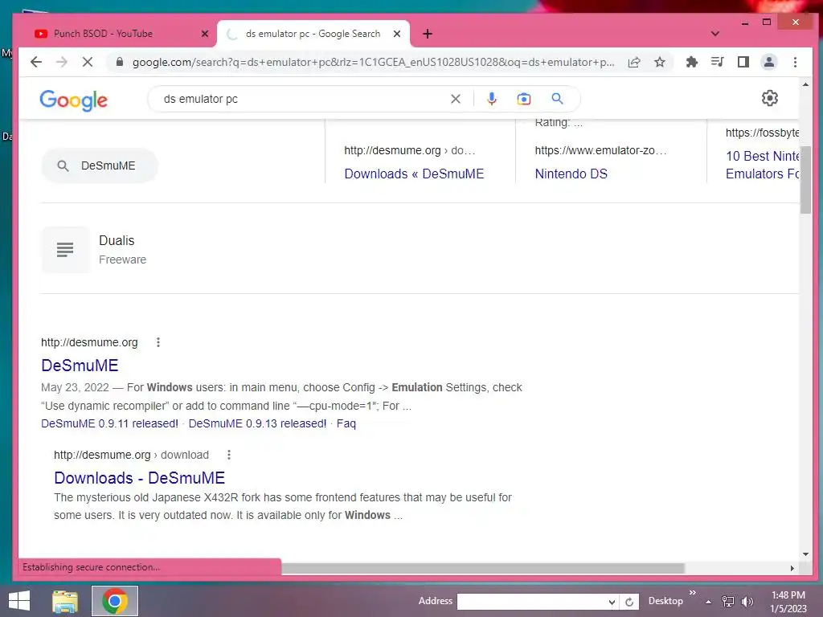Open taskbar Address dropdown arrow
The width and height of the screenshot is (823, 617).
(612, 602)
